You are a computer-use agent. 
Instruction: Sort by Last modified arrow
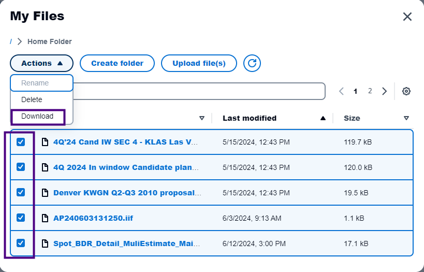click(x=323, y=118)
